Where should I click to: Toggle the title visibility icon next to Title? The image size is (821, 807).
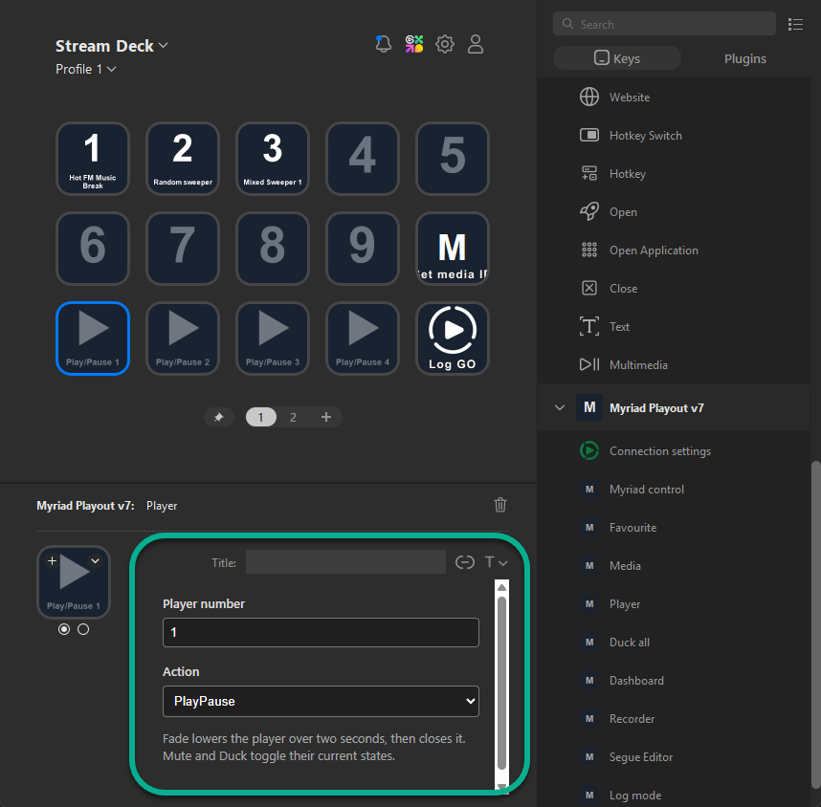point(464,562)
